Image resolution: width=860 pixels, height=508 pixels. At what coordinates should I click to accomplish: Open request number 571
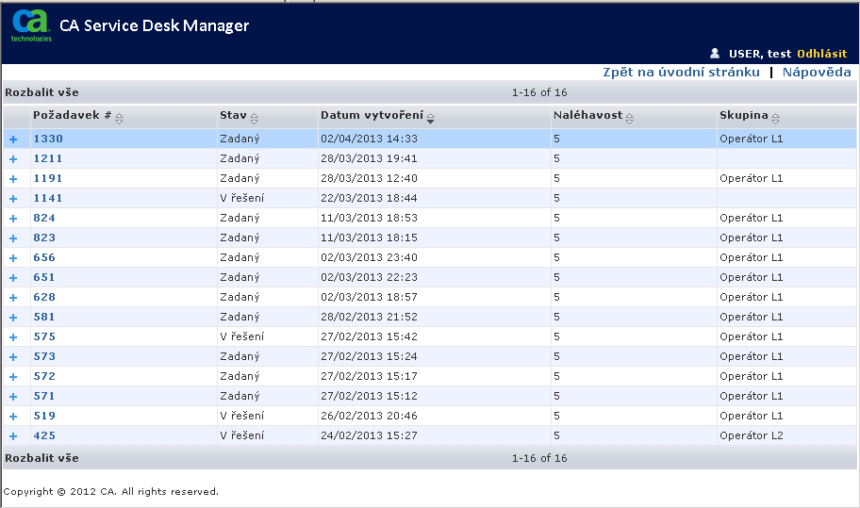(44, 396)
